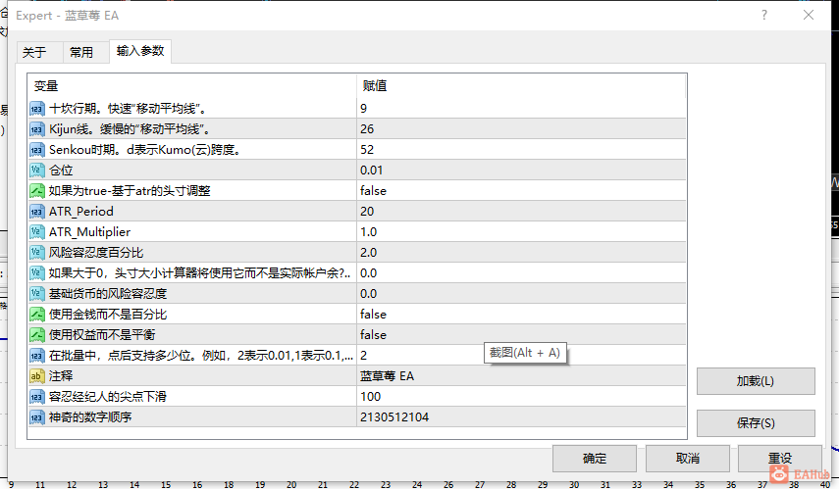Select the 神奇的数字顺序 variable name

point(90,417)
